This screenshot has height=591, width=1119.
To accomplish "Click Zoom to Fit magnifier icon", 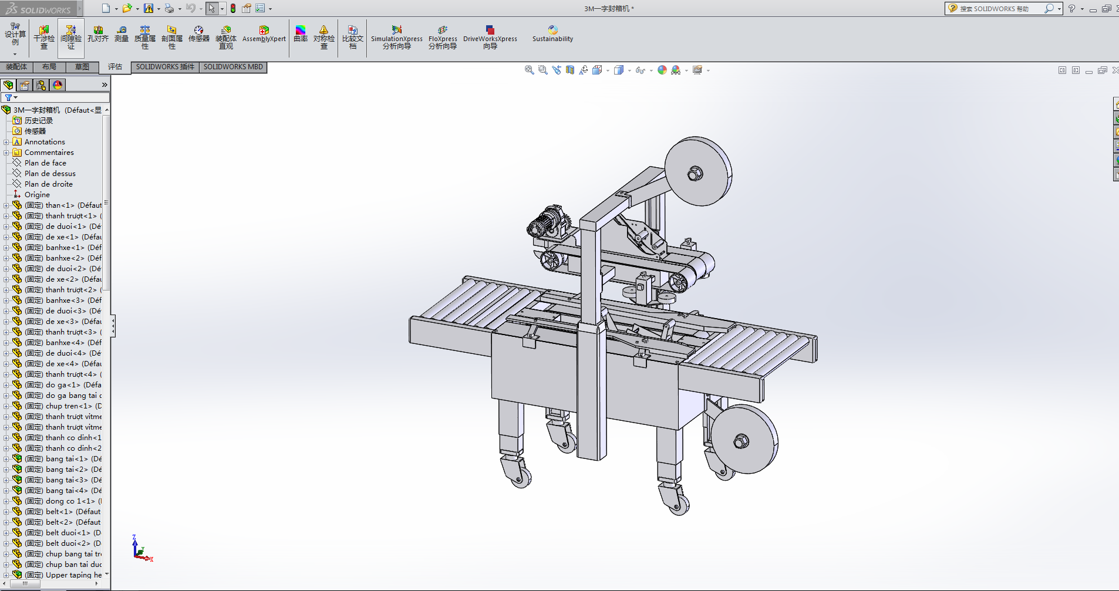I will tap(529, 70).
